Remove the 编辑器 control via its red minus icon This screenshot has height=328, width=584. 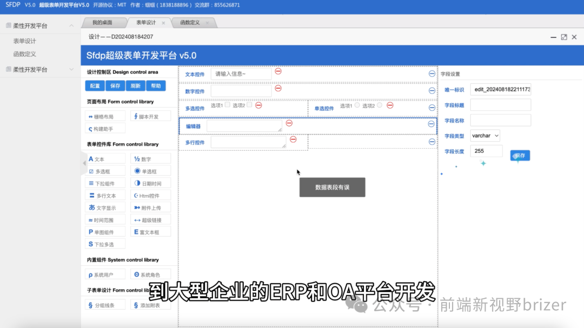click(x=289, y=123)
